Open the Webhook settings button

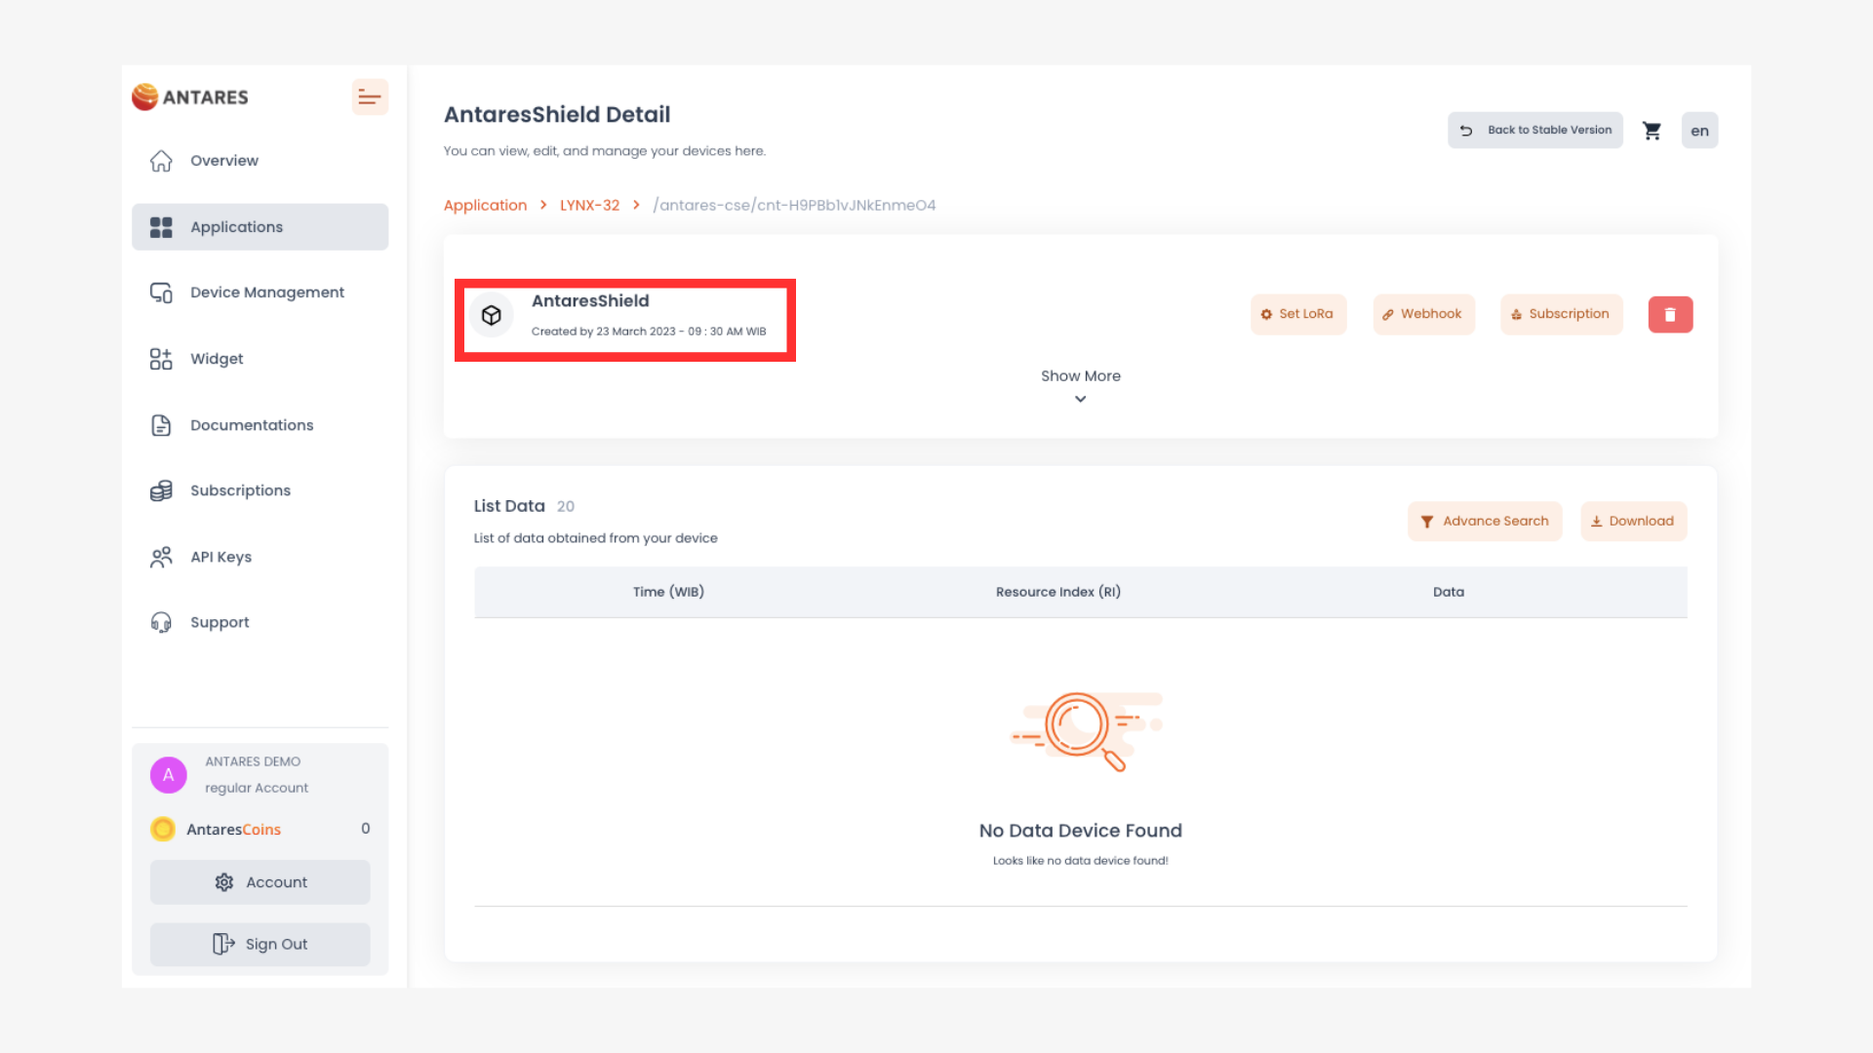pyautogui.click(x=1423, y=314)
